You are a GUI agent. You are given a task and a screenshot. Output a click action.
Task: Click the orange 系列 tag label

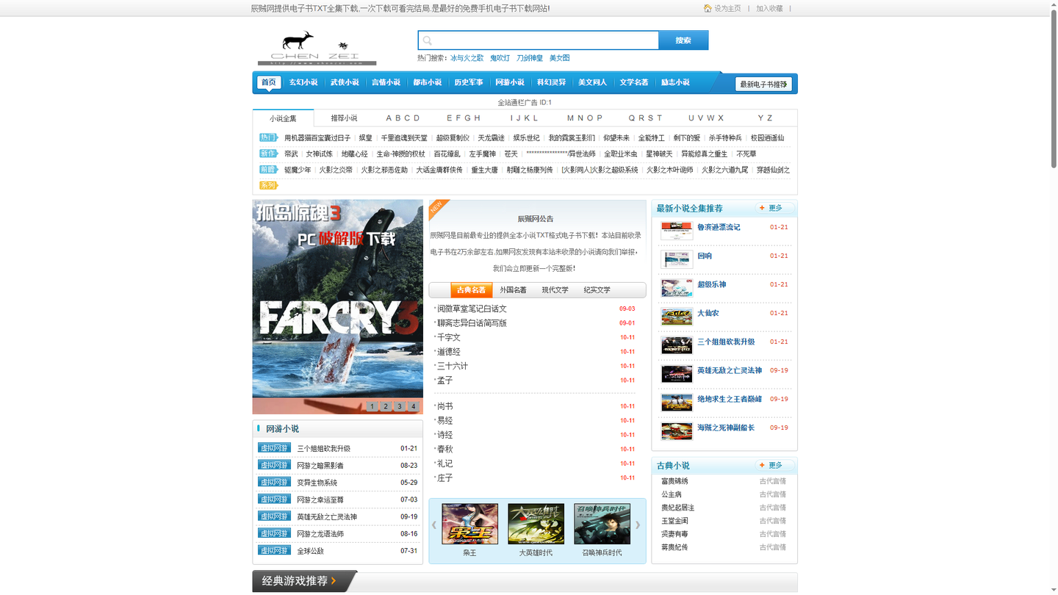268,186
